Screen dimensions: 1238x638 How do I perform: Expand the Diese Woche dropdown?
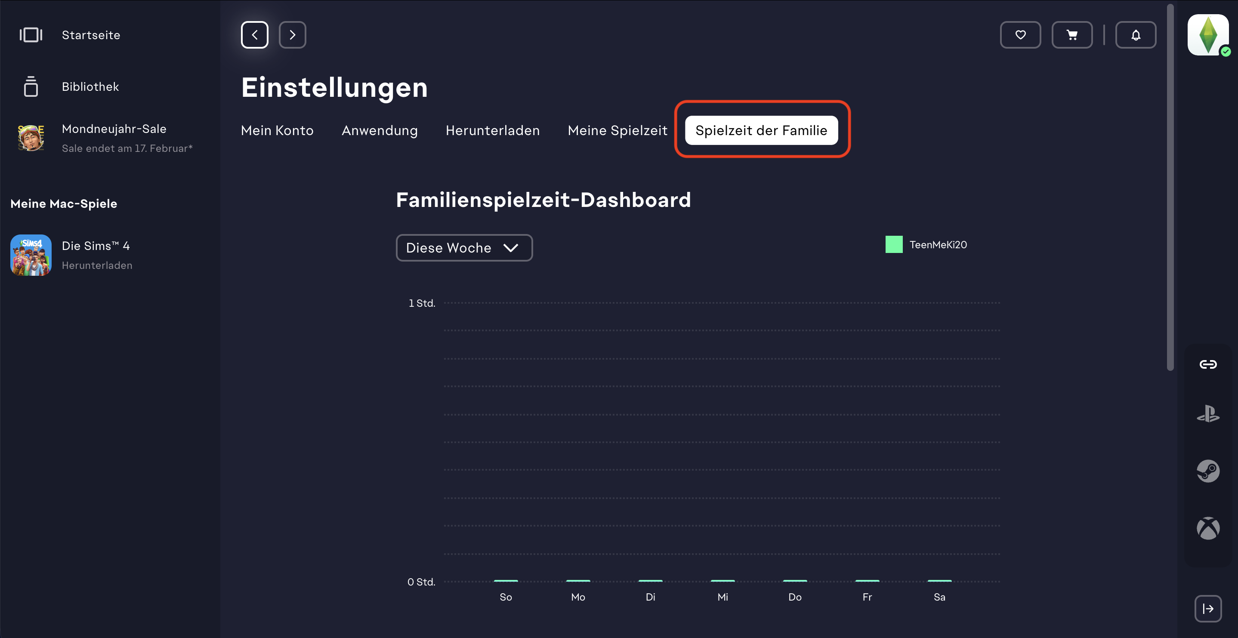click(x=464, y=247)
